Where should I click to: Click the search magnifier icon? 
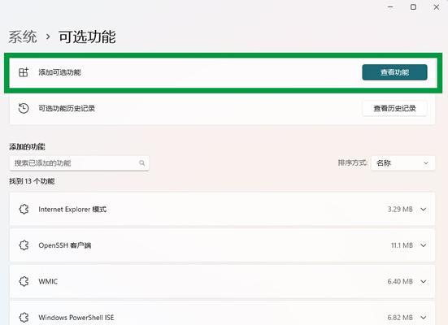tap(142, 163)
